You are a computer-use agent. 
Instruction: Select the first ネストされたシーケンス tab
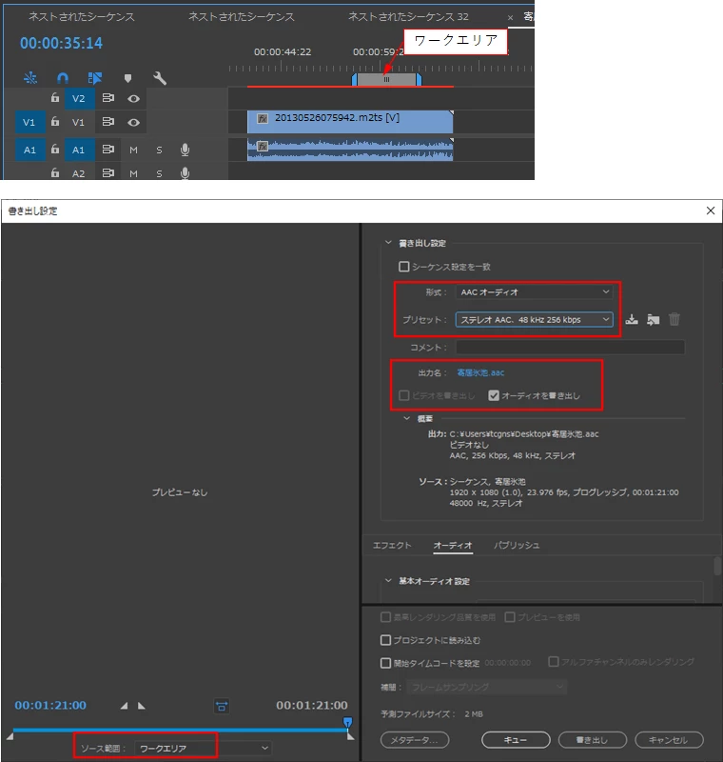[82, 16]
